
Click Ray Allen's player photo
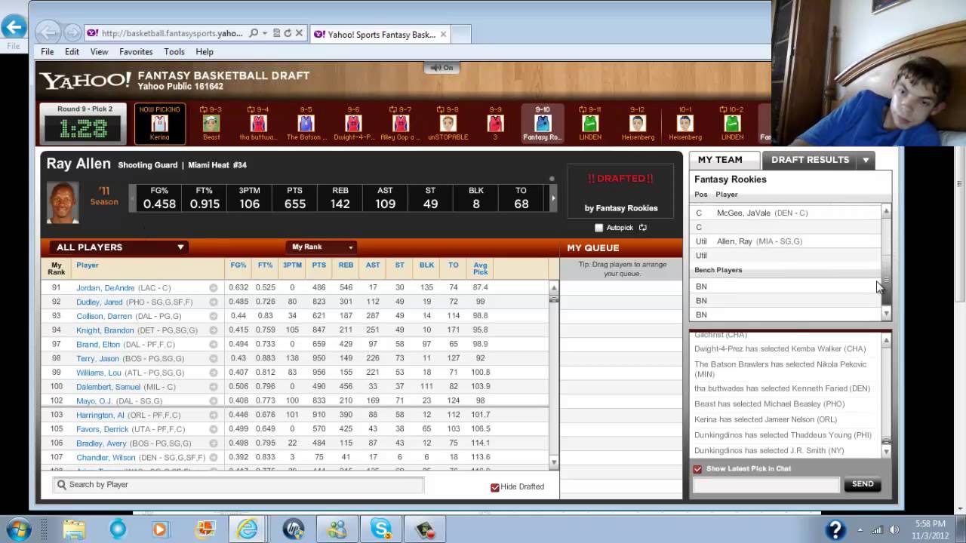tap(63, 201)
